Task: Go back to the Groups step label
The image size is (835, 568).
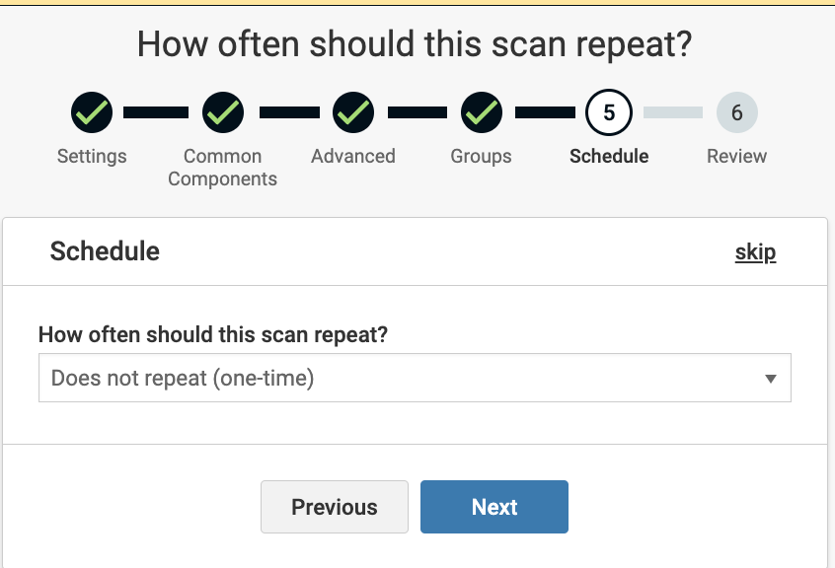Action: pos(482,156)
